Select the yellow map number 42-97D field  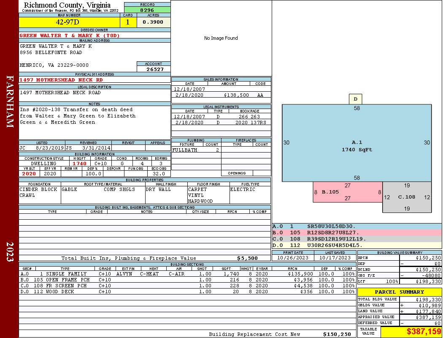tap(69, 22)
